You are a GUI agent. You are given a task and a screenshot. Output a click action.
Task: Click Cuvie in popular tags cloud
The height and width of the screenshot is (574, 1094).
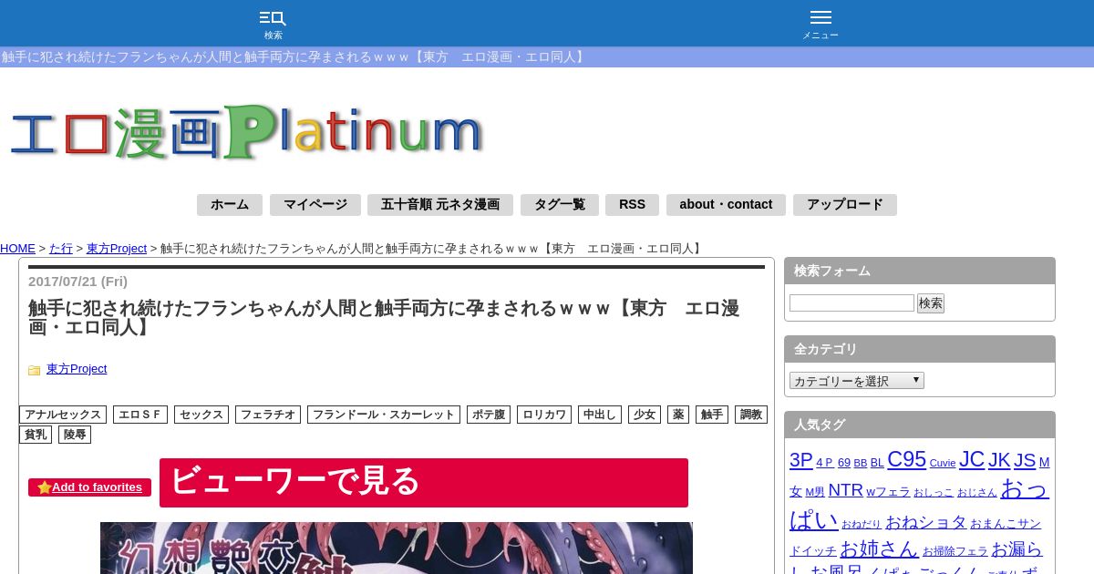pos(943,463)
